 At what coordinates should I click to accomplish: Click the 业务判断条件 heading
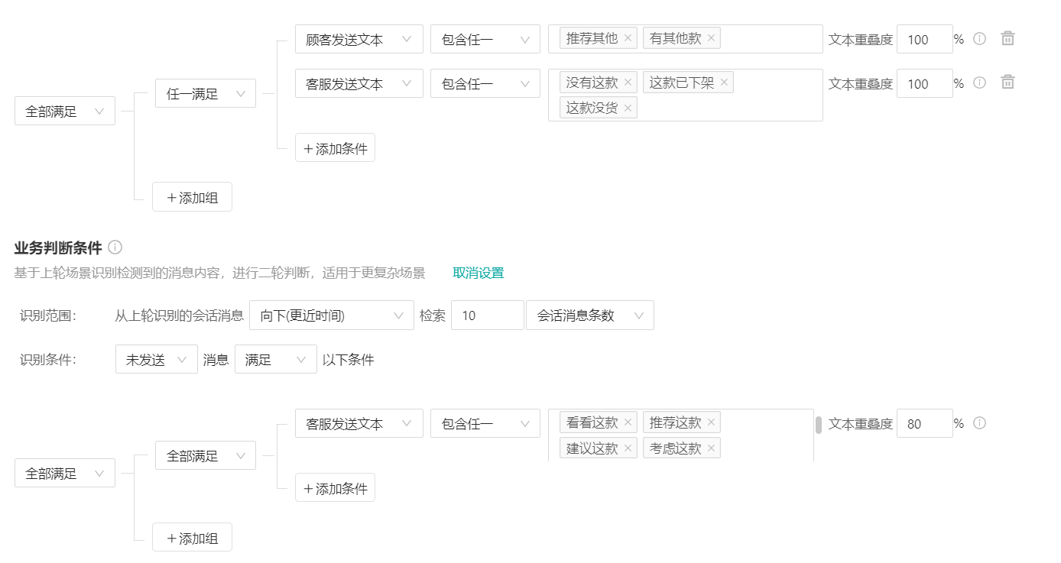coord(58,247)
